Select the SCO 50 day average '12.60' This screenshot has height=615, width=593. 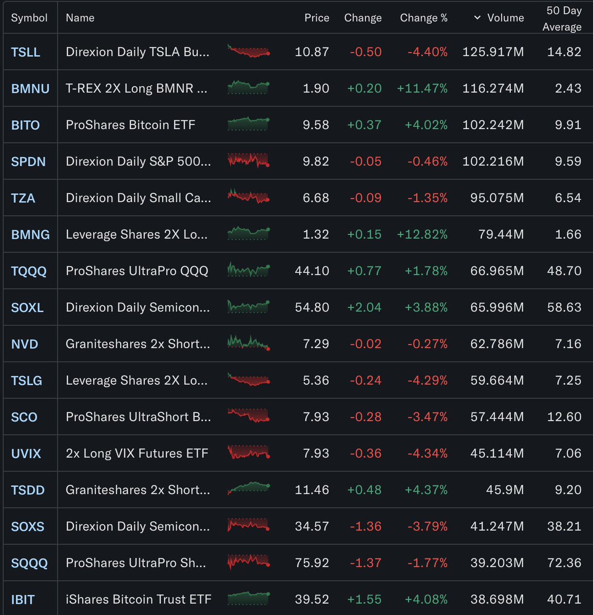[564, 417]
